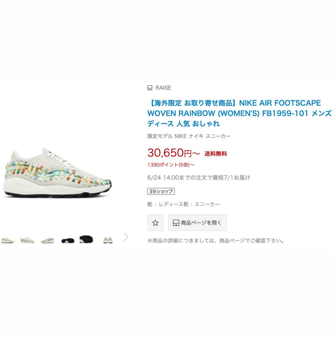
Task: Select the second shoe thumbnail
Action: (x=27, y=240)
